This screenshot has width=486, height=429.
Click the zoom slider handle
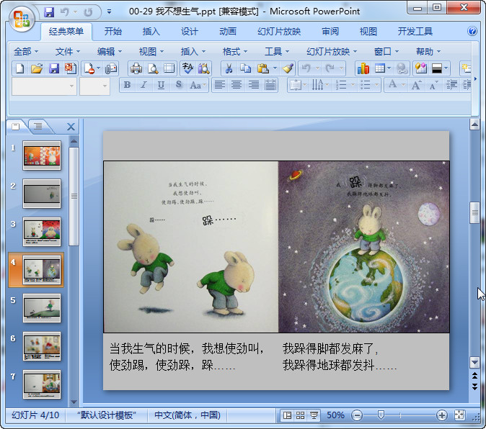[x=381, y=415]
